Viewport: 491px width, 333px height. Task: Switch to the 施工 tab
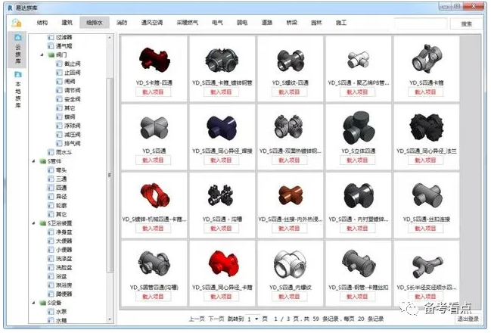click(341, 23)
